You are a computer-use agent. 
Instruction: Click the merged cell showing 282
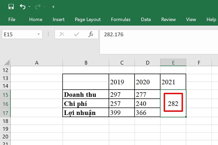173,103
